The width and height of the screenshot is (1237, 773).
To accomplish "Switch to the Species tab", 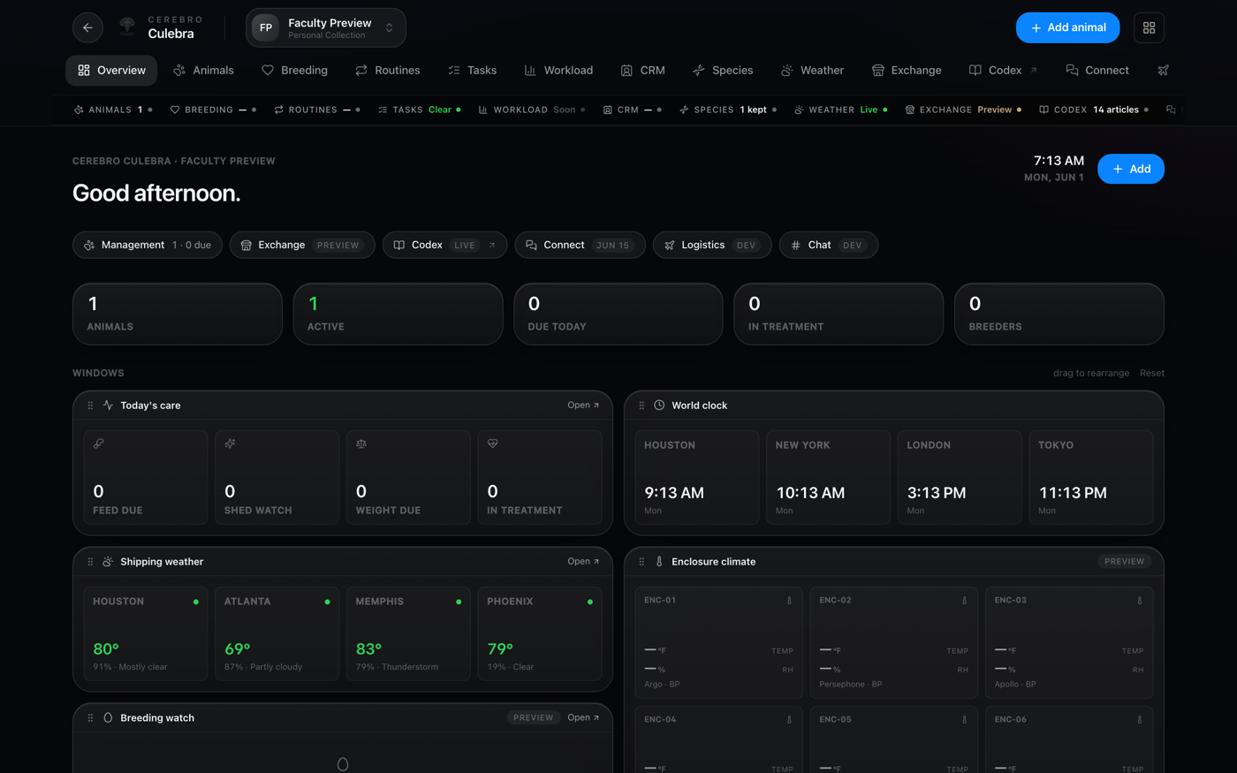I will click(x=723, y=71).
